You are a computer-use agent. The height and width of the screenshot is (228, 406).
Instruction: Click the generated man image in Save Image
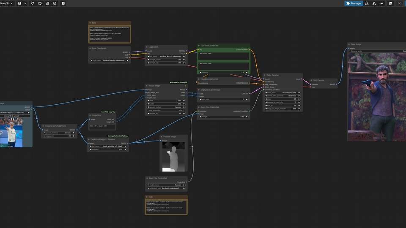click(x=377, y=97)
